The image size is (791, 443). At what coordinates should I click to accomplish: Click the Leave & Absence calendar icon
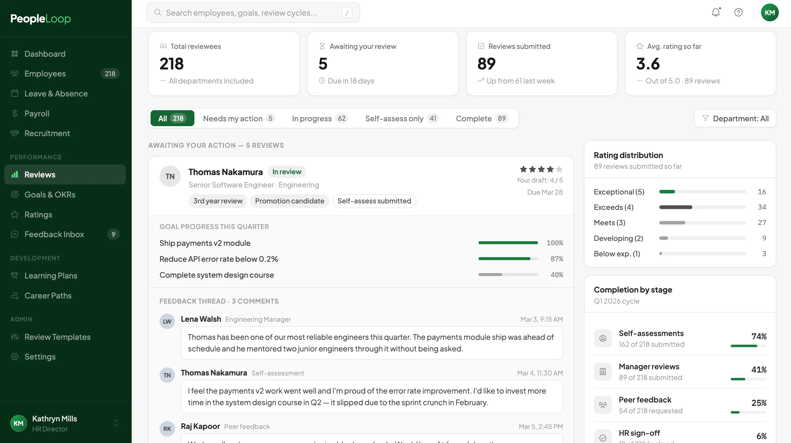[15, 93]
